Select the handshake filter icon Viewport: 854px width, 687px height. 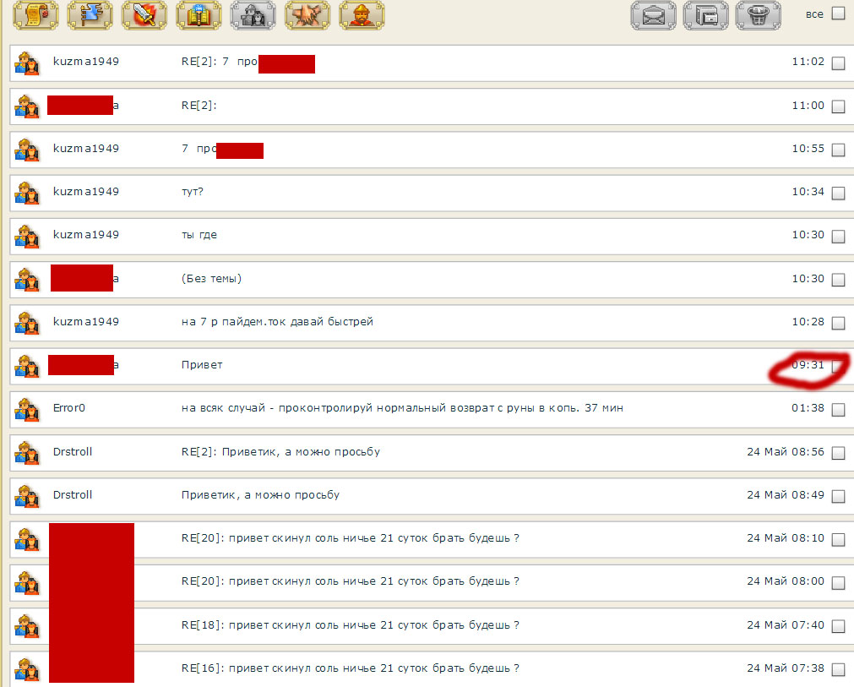point(307,15)
